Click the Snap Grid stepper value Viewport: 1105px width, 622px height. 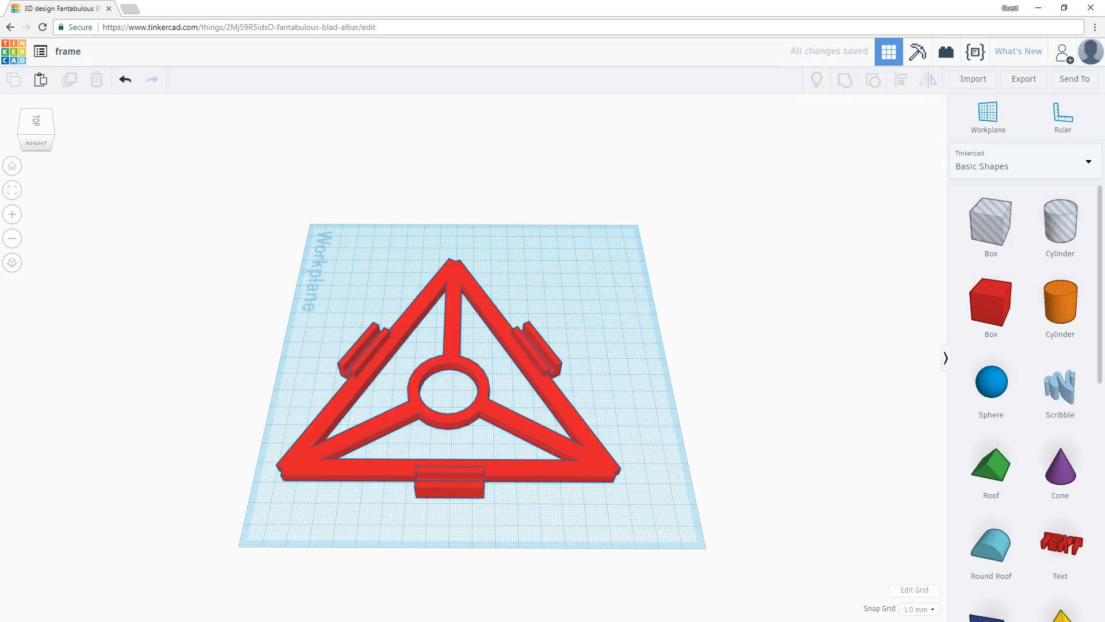[919, 608]
